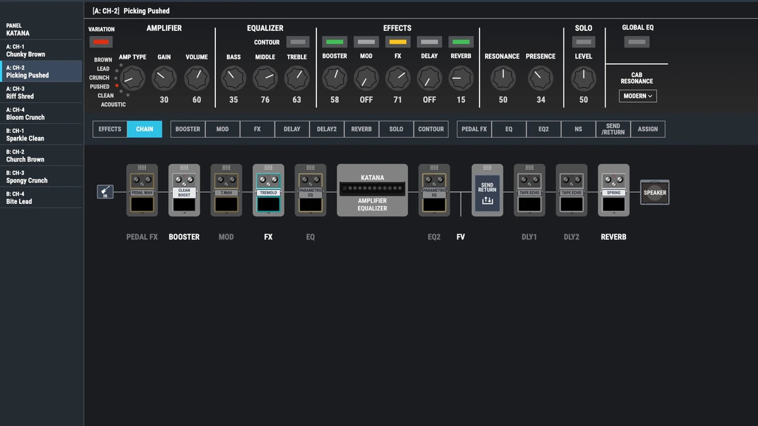Toggle the green Reverb effect switch
The width and height of the screenshot is (758, 426).
(x=460, y=42)
